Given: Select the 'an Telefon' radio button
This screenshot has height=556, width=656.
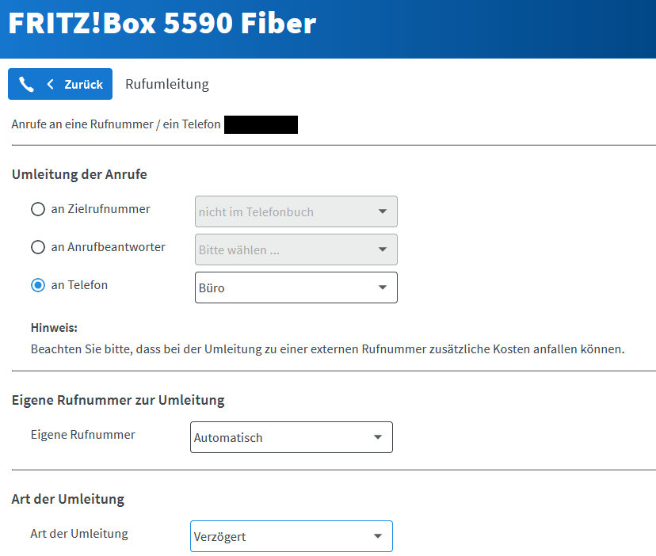Looking at the screenshot, I should click(38, 286).
